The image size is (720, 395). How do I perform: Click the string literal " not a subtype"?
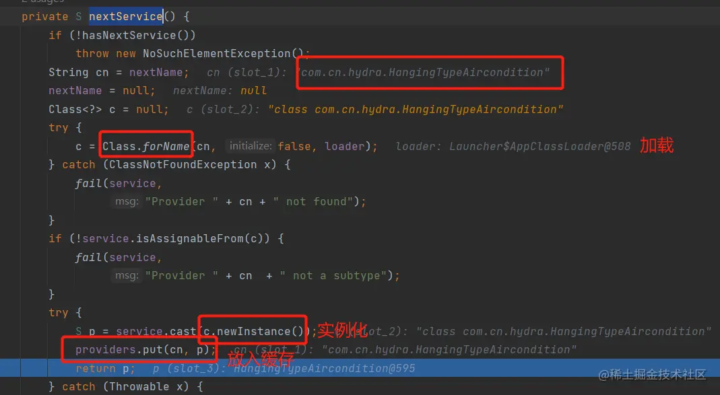[333, 275]
